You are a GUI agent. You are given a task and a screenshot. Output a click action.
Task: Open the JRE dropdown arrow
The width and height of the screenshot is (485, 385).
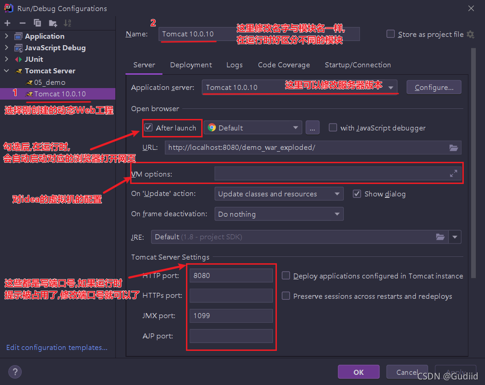tap(455, 237)
